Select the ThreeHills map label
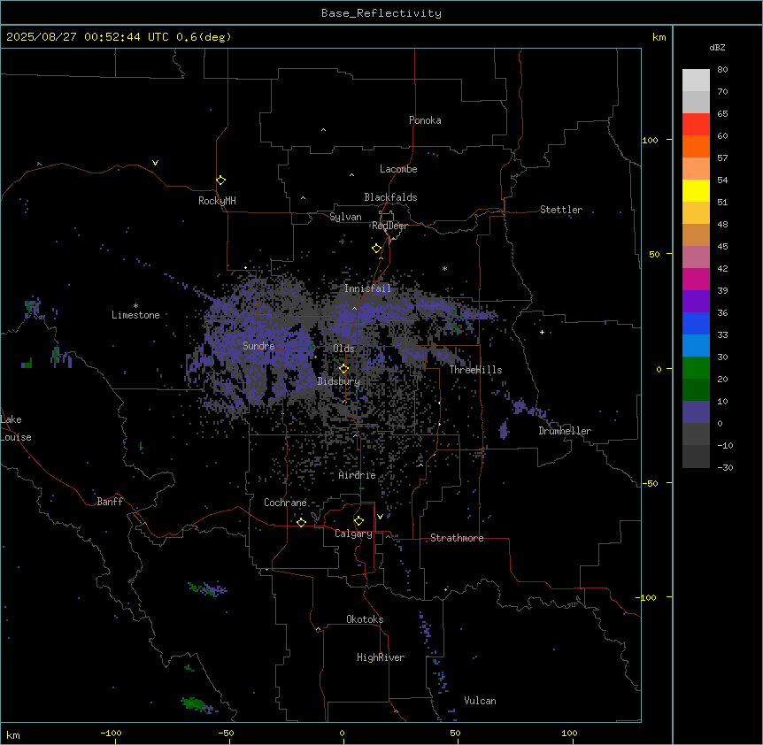Screen dimensions: 763x745 coord(476,370)
